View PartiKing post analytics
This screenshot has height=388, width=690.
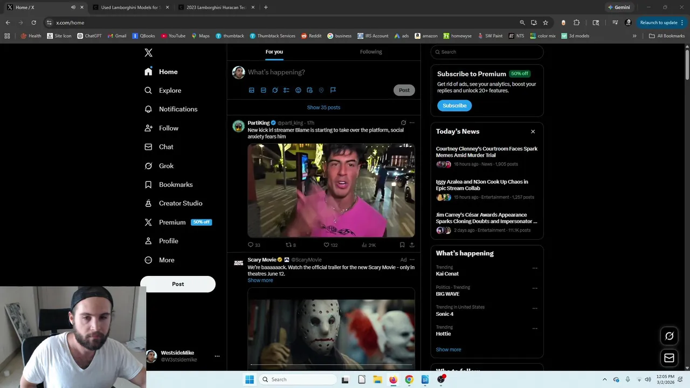[x=368, y=245]
